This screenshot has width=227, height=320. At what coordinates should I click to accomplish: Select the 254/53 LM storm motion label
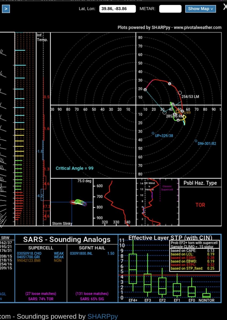point(190,96)
